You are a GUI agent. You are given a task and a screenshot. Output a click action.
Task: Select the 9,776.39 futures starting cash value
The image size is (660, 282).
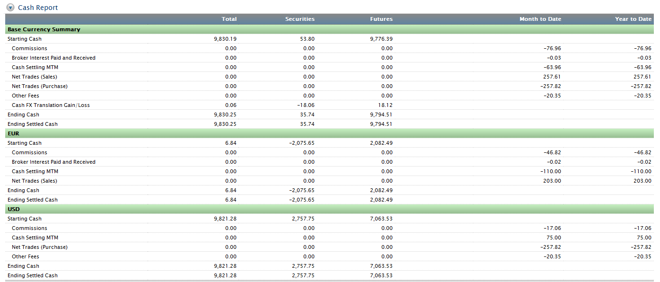click(381, 39)
